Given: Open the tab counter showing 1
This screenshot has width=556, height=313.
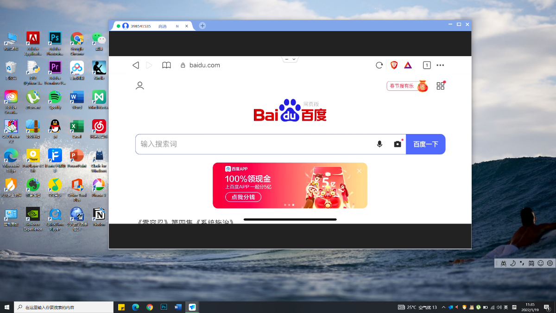Looking at the screenshot, I should (427, 65).
